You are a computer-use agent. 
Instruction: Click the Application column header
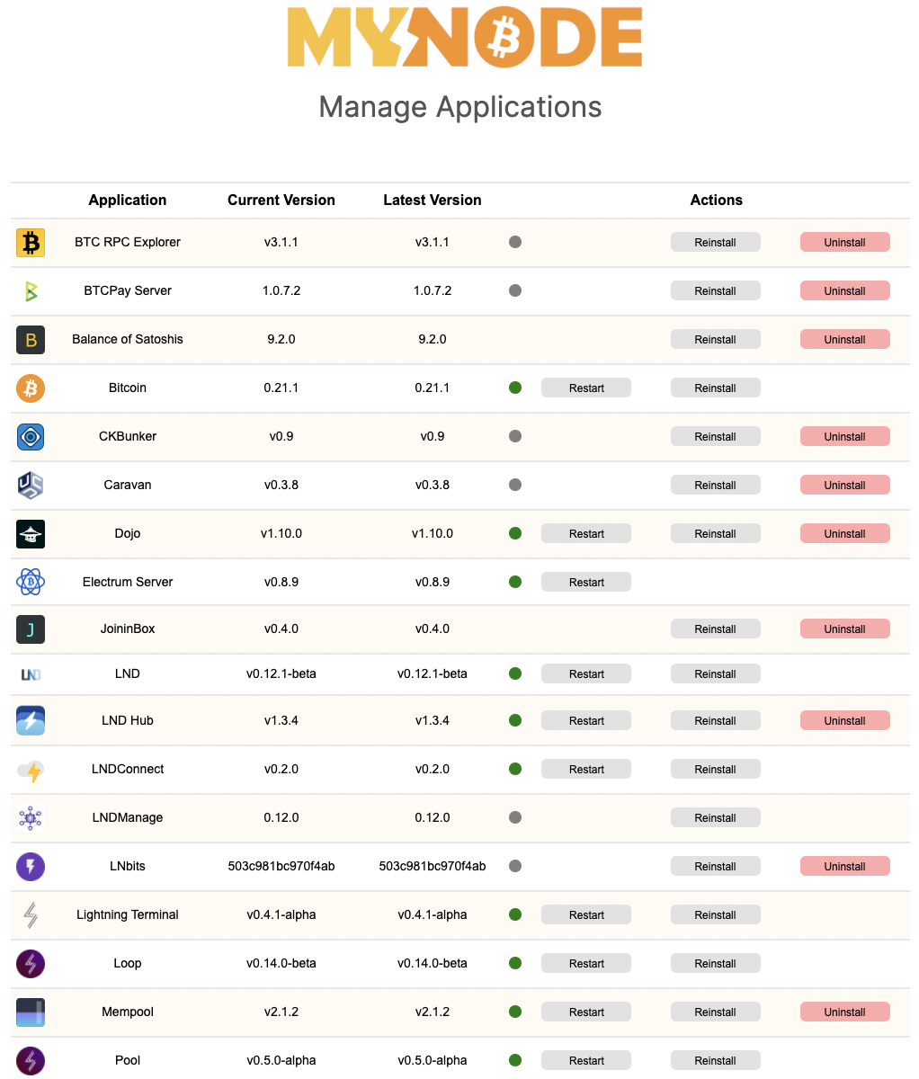[128, 200]
